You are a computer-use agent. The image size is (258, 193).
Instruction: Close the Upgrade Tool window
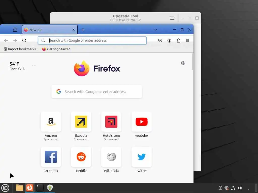click(197, 18)
